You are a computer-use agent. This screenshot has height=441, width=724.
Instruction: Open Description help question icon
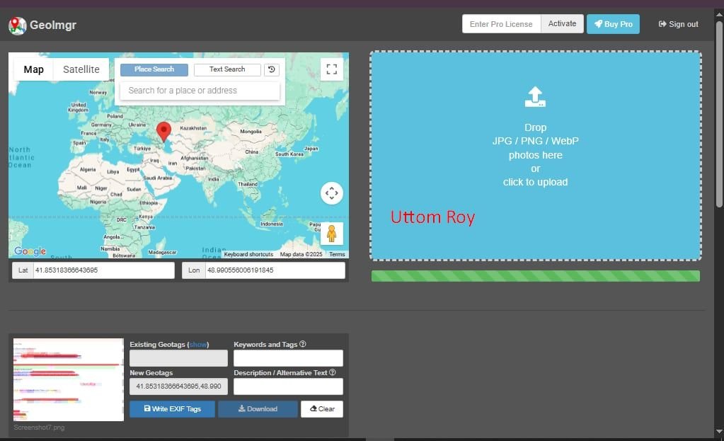click(x=333, y=372)
